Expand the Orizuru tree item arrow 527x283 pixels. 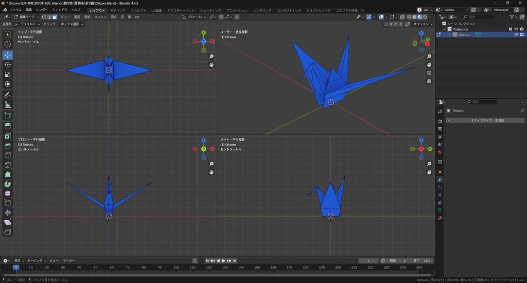click(450, 34)
